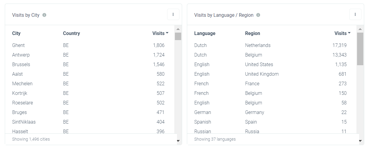369x149 pixels.
Task: Click the 150 visits value
Action: 343,93
